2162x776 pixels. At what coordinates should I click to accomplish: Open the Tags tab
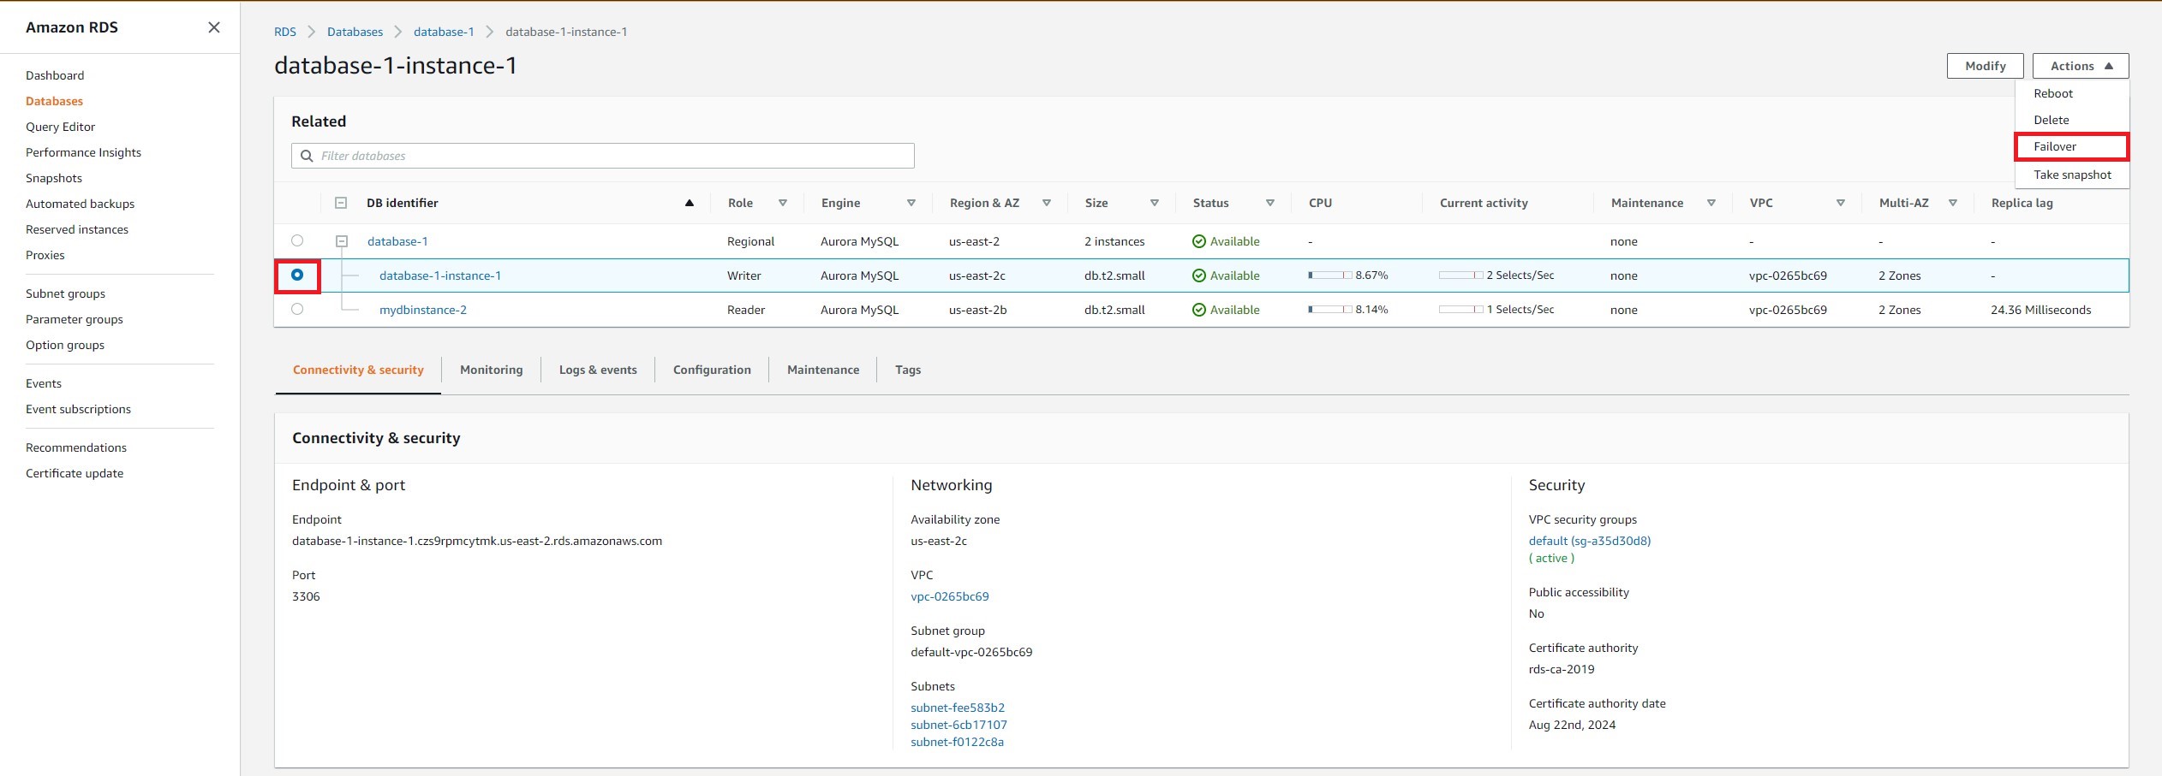coord(908,370)
